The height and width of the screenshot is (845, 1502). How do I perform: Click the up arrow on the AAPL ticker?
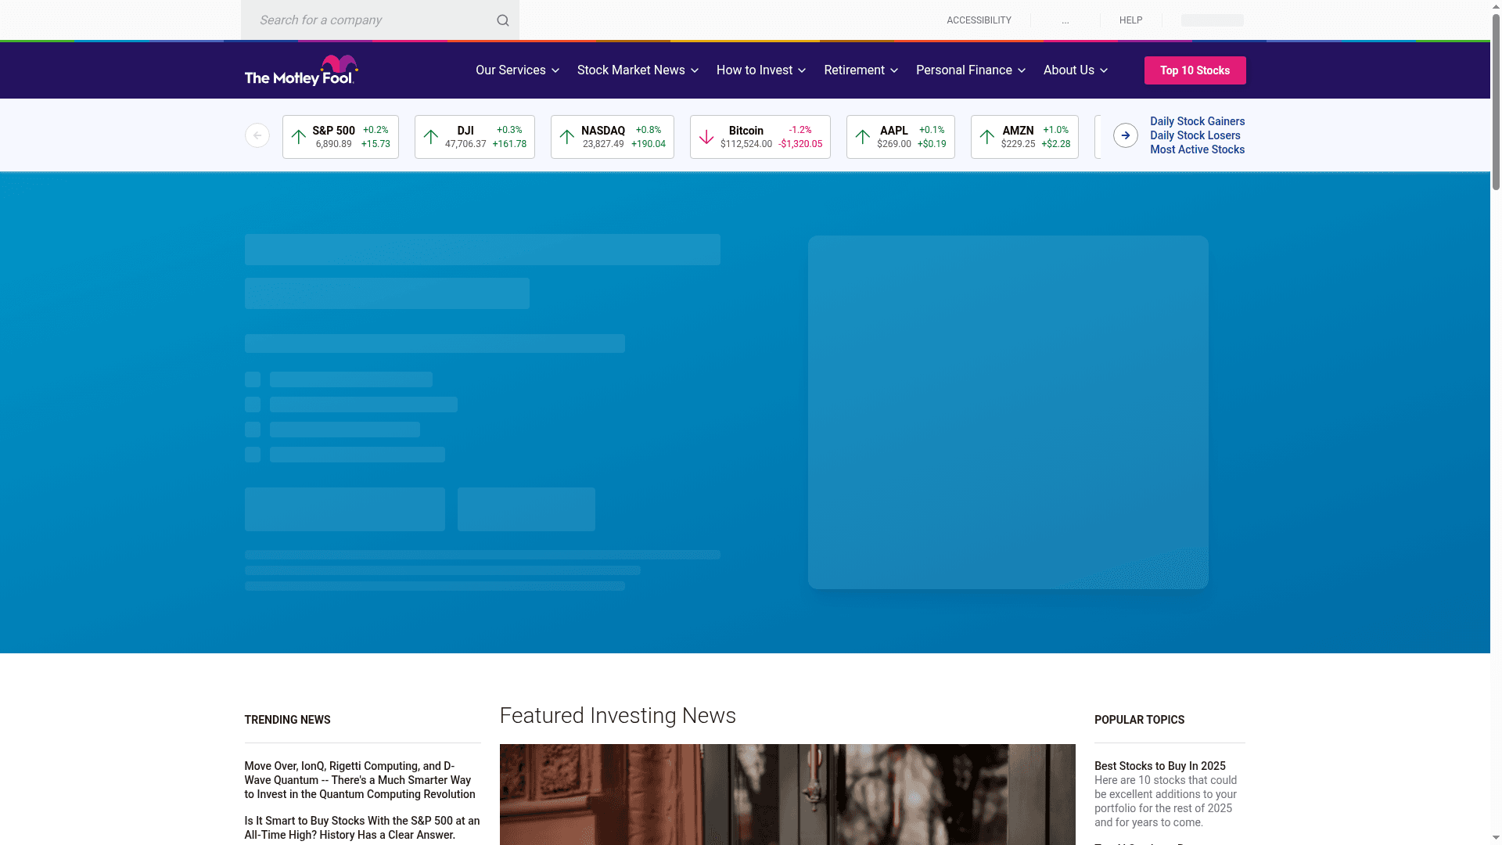coord(862,136)
